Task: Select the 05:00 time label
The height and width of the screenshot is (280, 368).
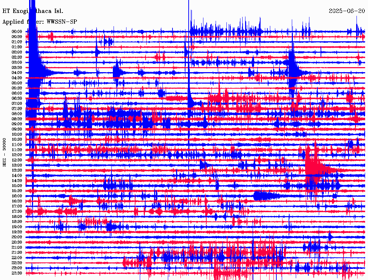Action: 17,83
